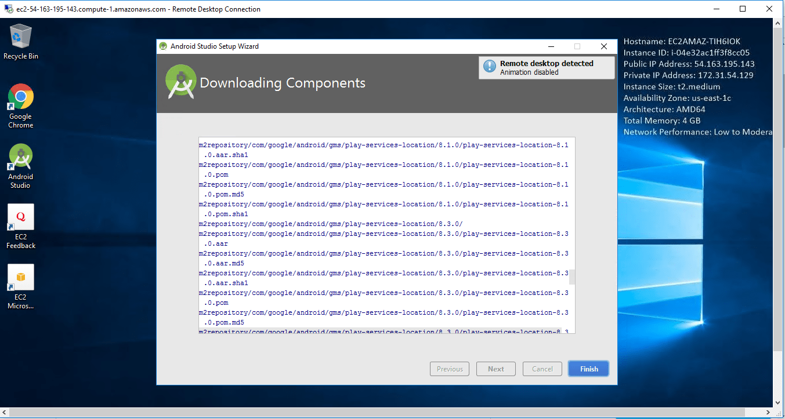Image resolution: width=785 pixels, height=419 pixels.
Task: Click the Remote Desktop icon in the title bar
Action: 7,9
